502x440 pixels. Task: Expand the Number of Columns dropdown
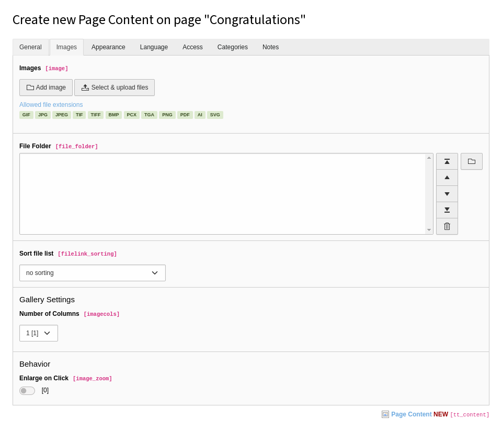coord(39,333)
